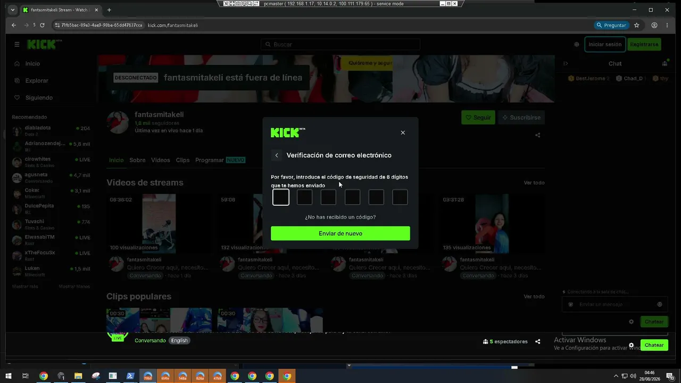Click 'Mostrar Menos' under recommended channels
This screenshot has height=383, width=681.
tap(74, 286)
